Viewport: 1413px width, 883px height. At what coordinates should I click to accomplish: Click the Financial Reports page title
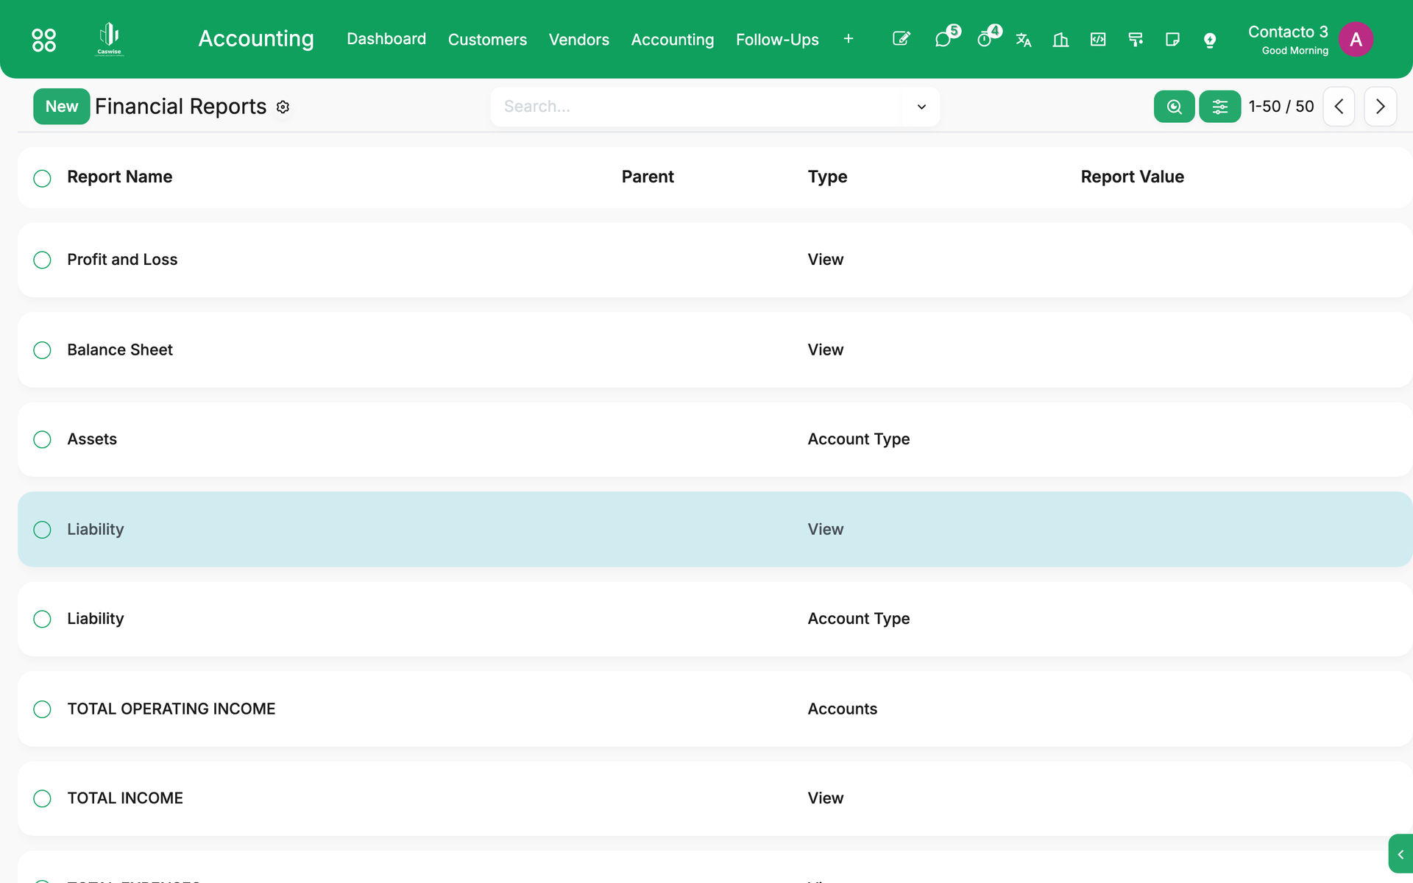click(x=180, y=107)
